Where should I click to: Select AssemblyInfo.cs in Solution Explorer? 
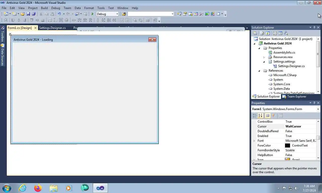click(x=284, y=53)
